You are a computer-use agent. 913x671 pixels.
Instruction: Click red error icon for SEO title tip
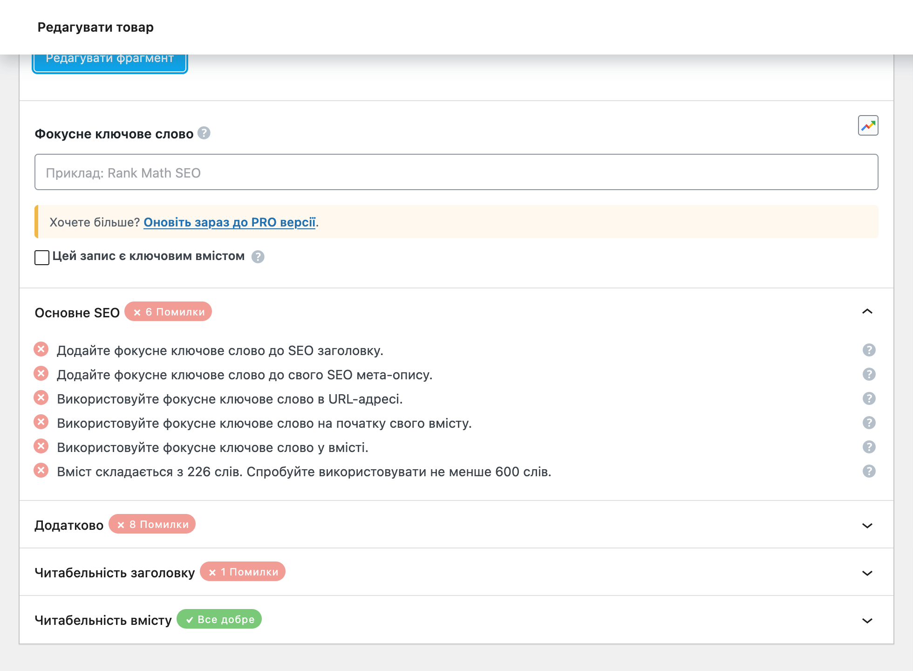pos(41,349)
